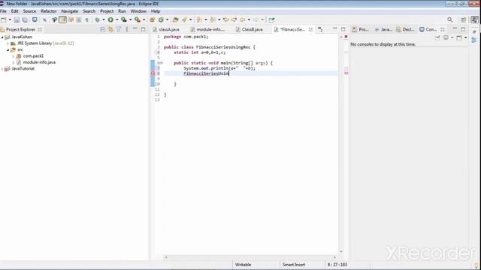
Task: Click the Debug bug icon in toolbar
Action: [x=97, y=20]
